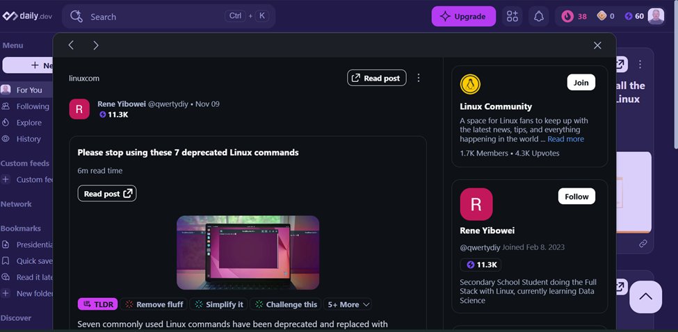Viewport: 678px width, 332px height.
Task: Select the TLDR option
Action: pyautogui.click(x=98, y=304)
